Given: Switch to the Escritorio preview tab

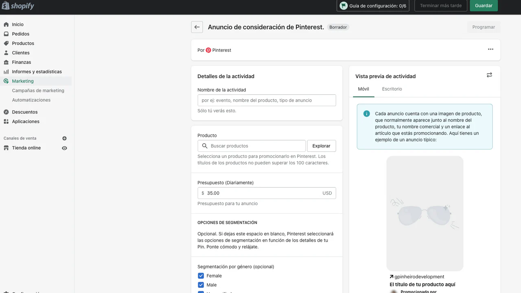Looking at the screenshot, I should tap(392, 89).
